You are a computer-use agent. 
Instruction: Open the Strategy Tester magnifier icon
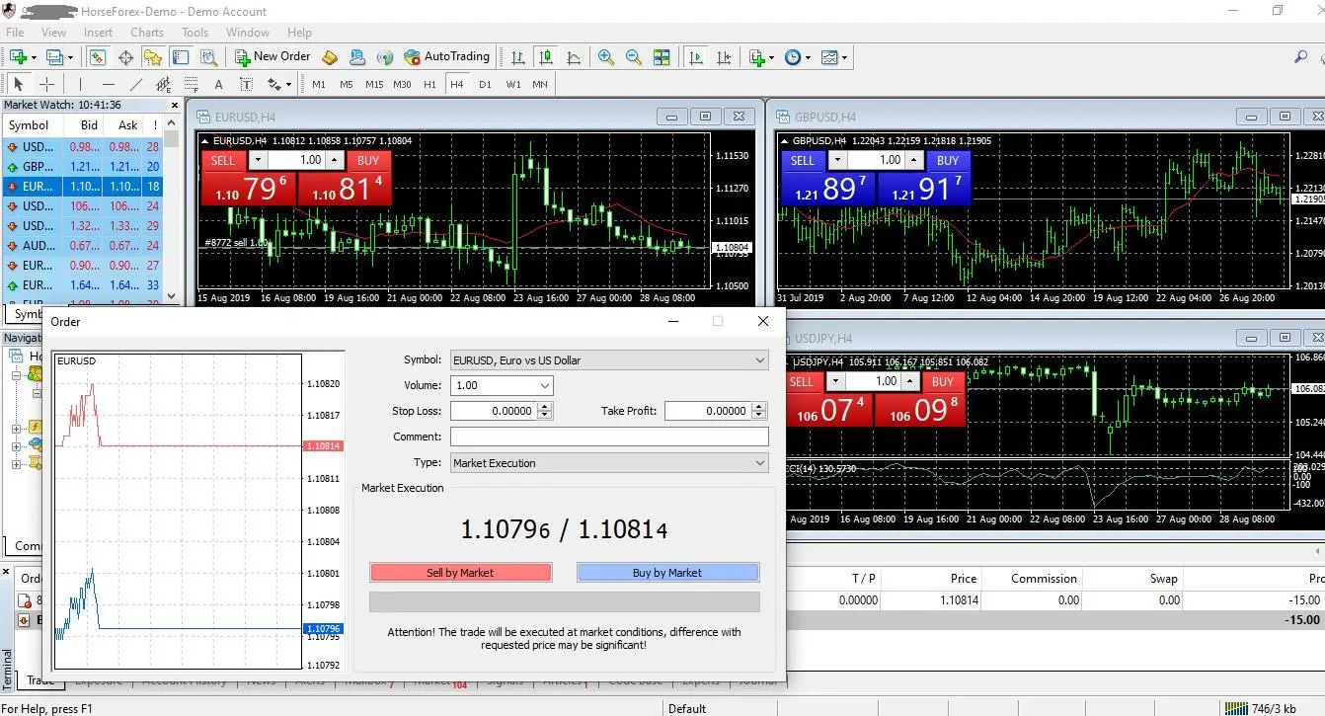coord(207,57)
